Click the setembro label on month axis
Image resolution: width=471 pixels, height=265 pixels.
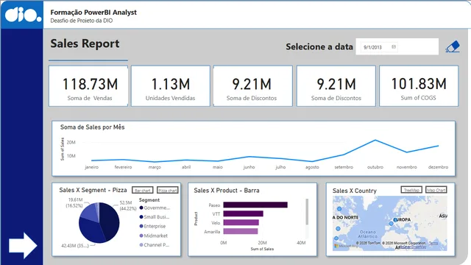tap(344, 167)
